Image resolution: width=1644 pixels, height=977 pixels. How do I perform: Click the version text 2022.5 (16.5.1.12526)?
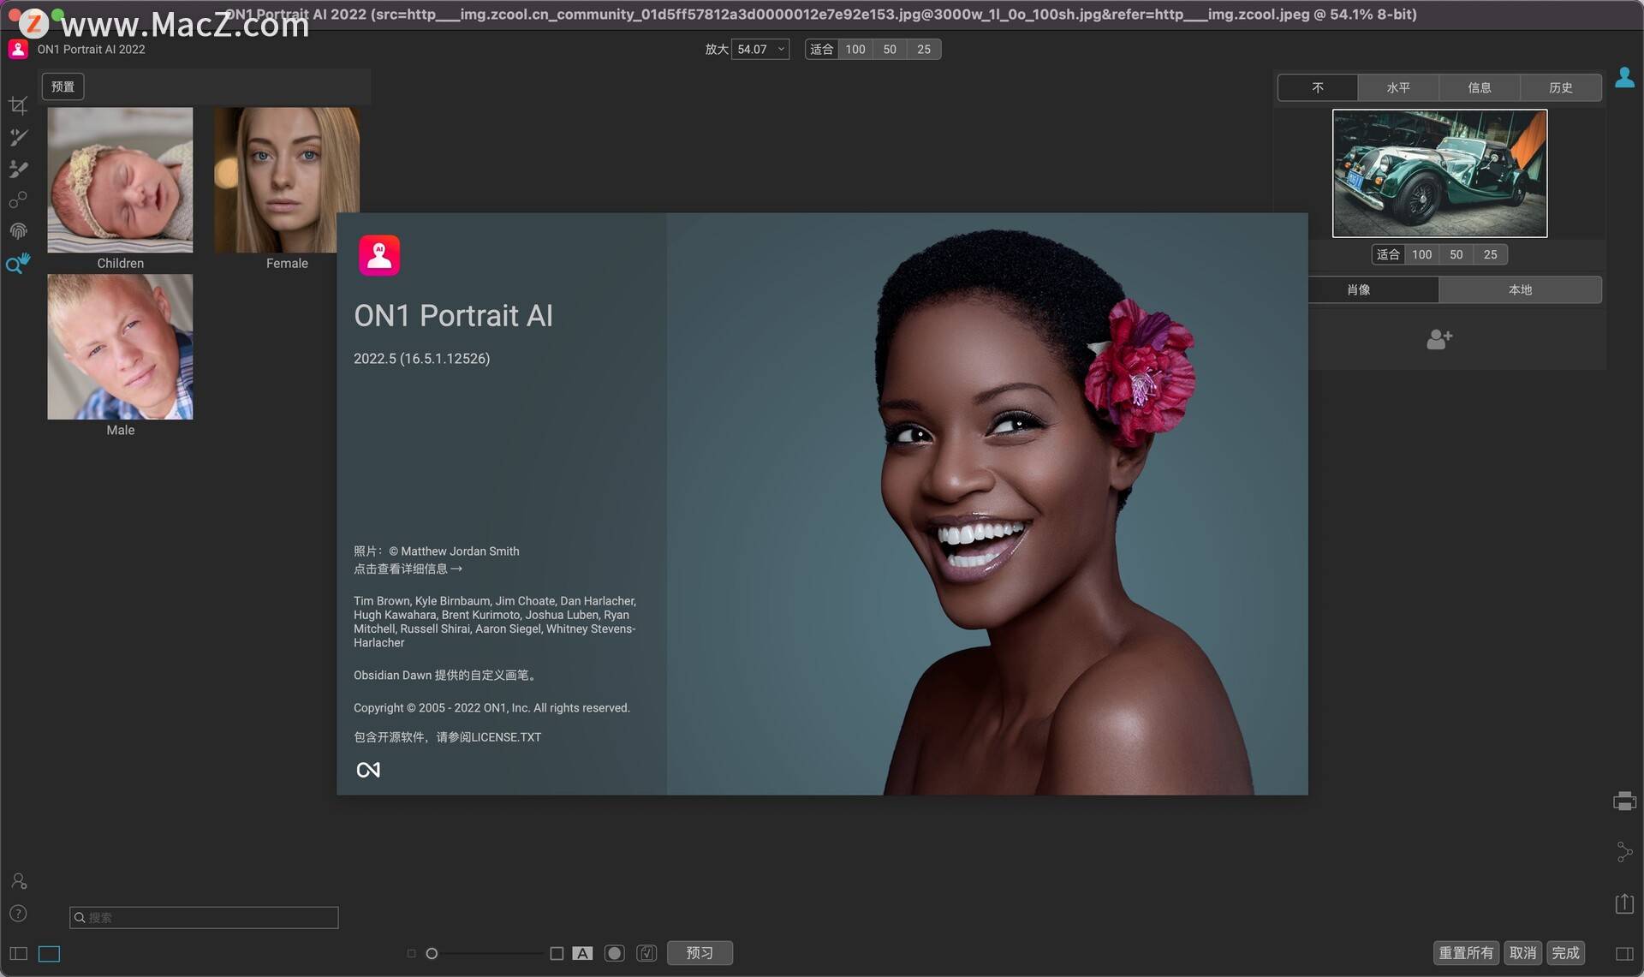(x=421, y=359)
